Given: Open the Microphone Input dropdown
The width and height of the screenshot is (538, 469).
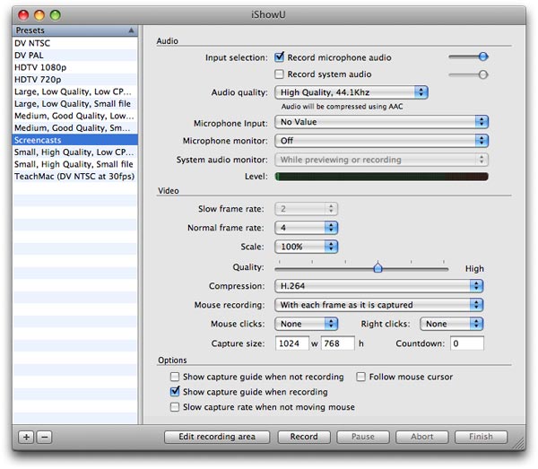Looking at the screenshot, I should click(382, 122).
